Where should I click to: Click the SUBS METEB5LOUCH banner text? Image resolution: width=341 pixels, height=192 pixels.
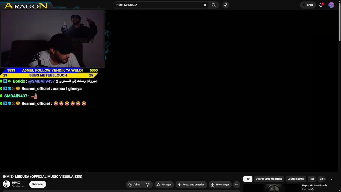point(48,75)
